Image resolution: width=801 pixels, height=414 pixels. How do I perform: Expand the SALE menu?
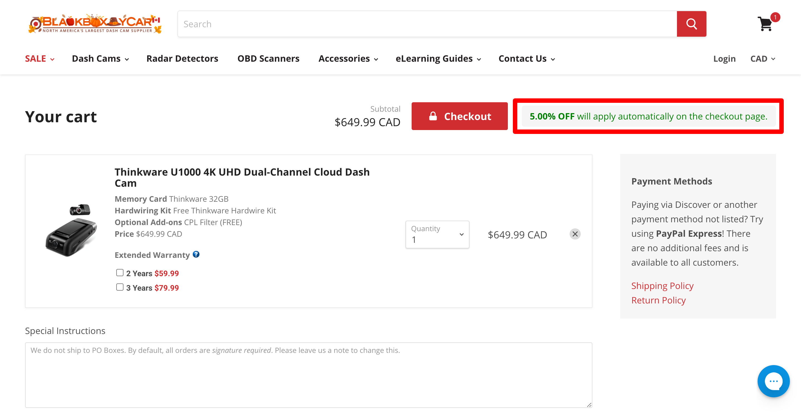click(x=40, y=59)
